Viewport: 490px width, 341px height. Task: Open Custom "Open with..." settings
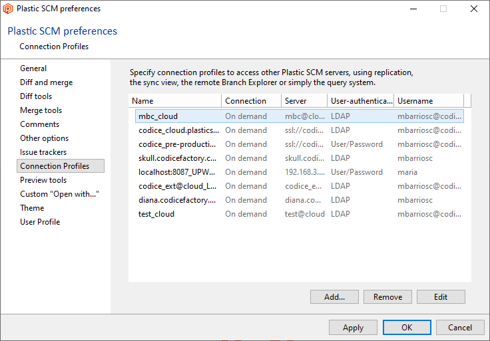click(59, 194)
